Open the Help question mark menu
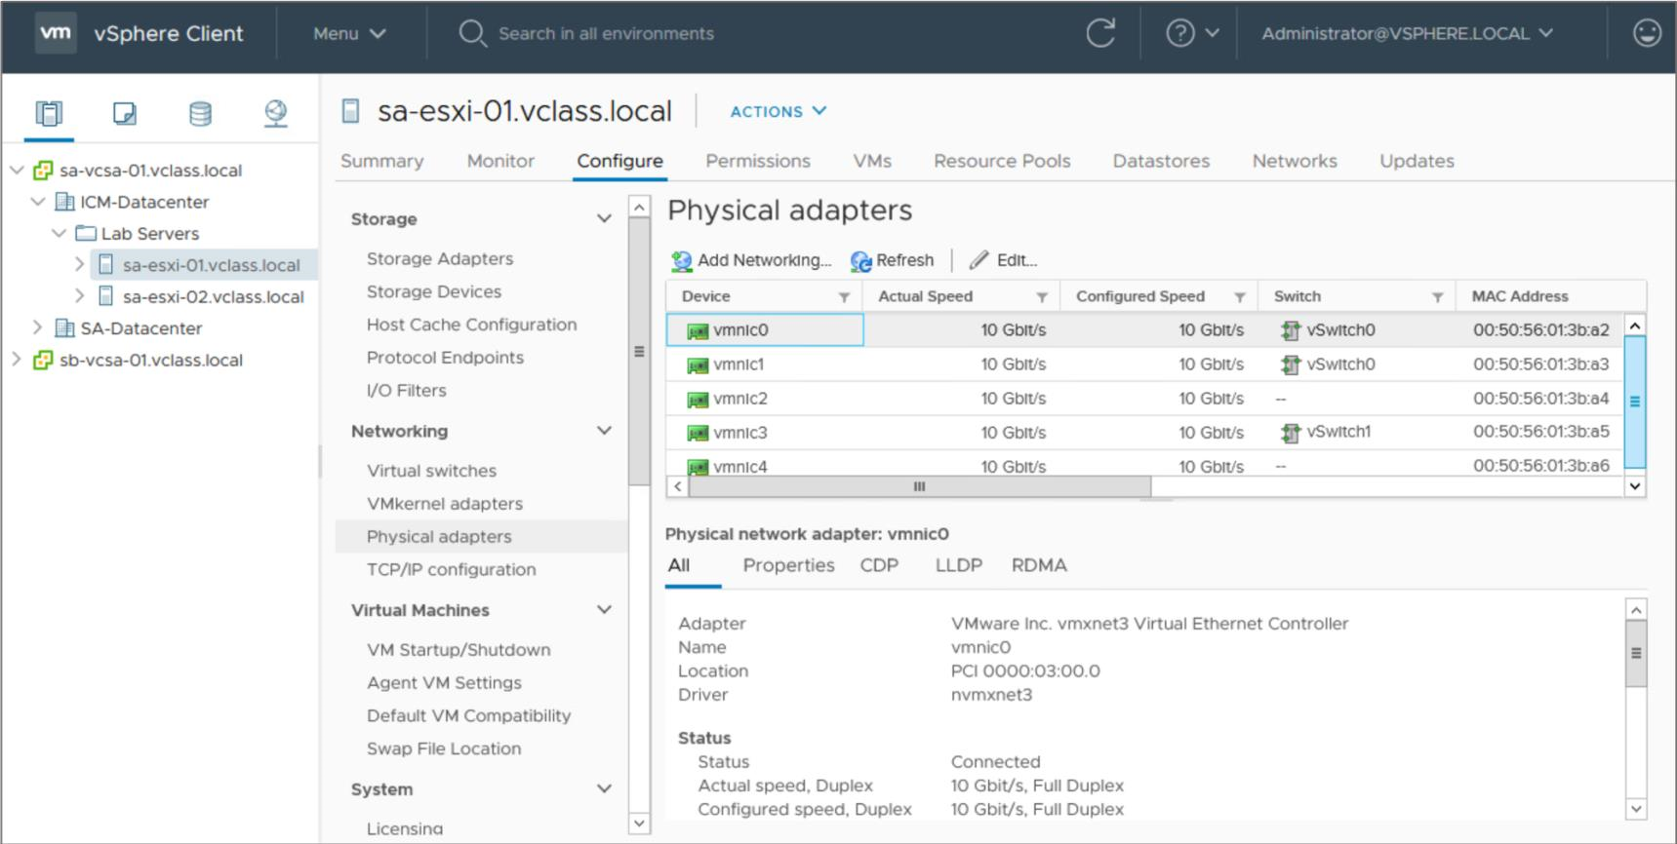The width and height of the screenshot is (1677, 844). point(1192,33)
